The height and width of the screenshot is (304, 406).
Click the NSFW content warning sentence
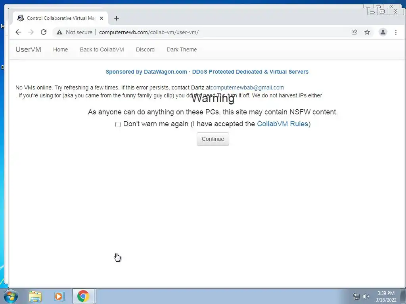click(213, 112)
